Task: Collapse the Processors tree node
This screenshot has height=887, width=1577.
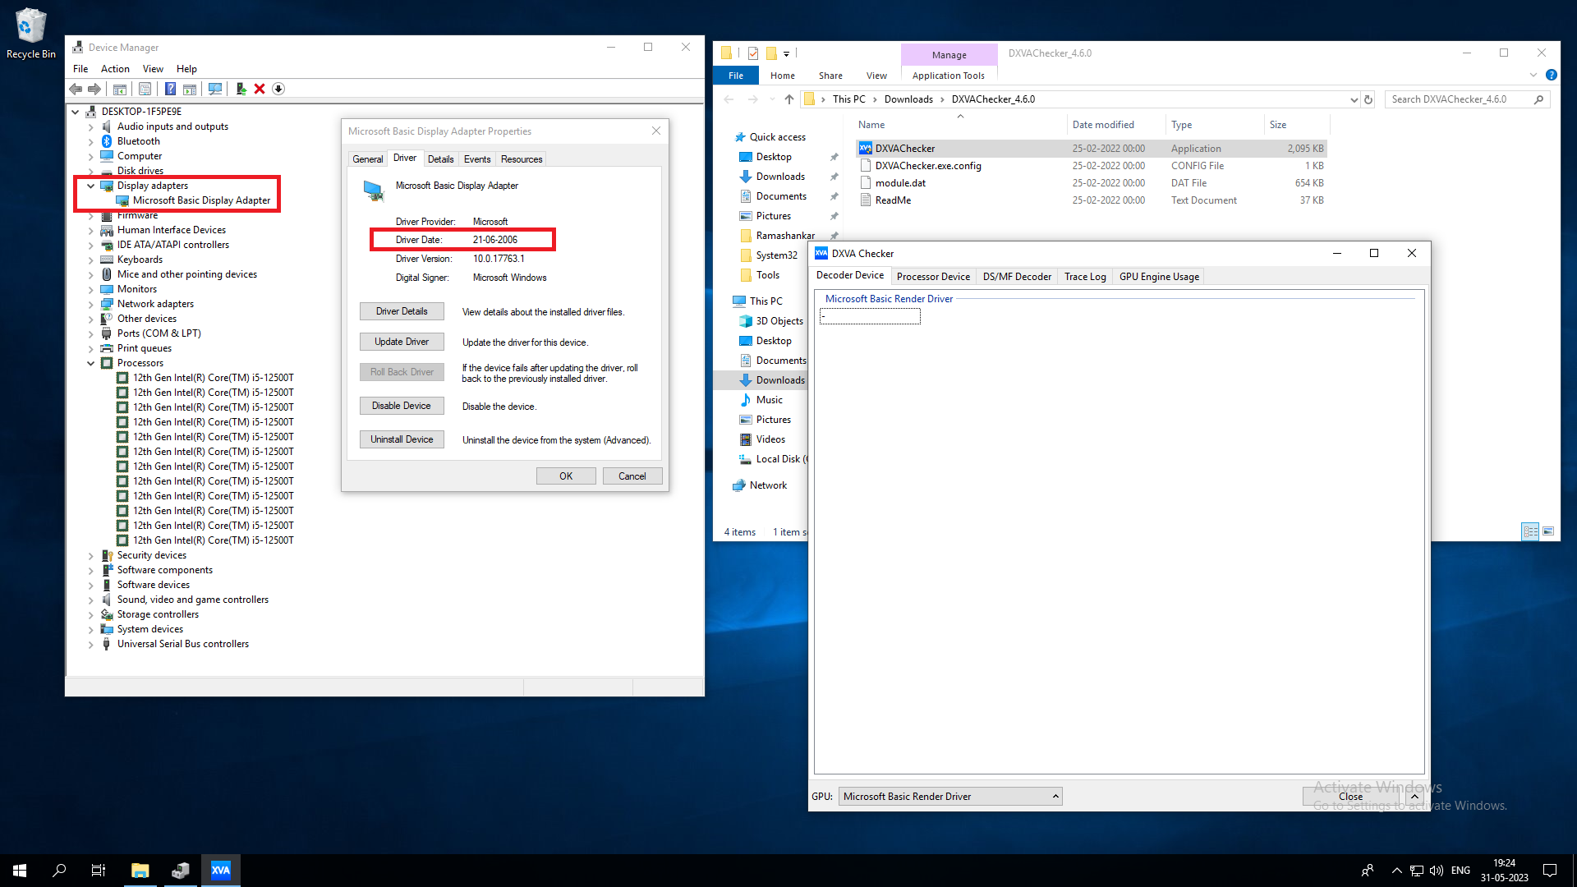Action: (x=91, y=363)
